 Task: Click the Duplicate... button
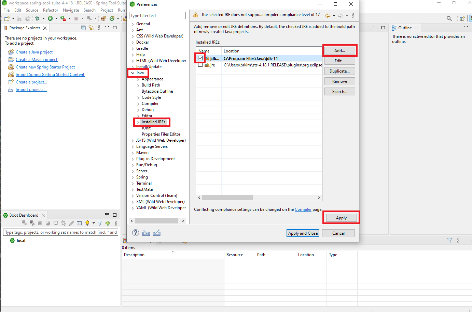pyautogui.click(x=339, y=71)
